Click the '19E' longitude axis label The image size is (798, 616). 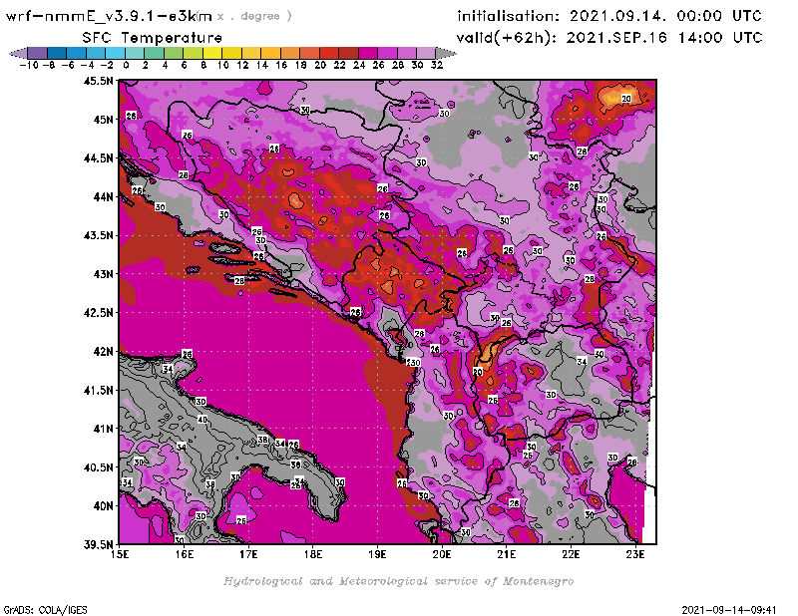377,554
